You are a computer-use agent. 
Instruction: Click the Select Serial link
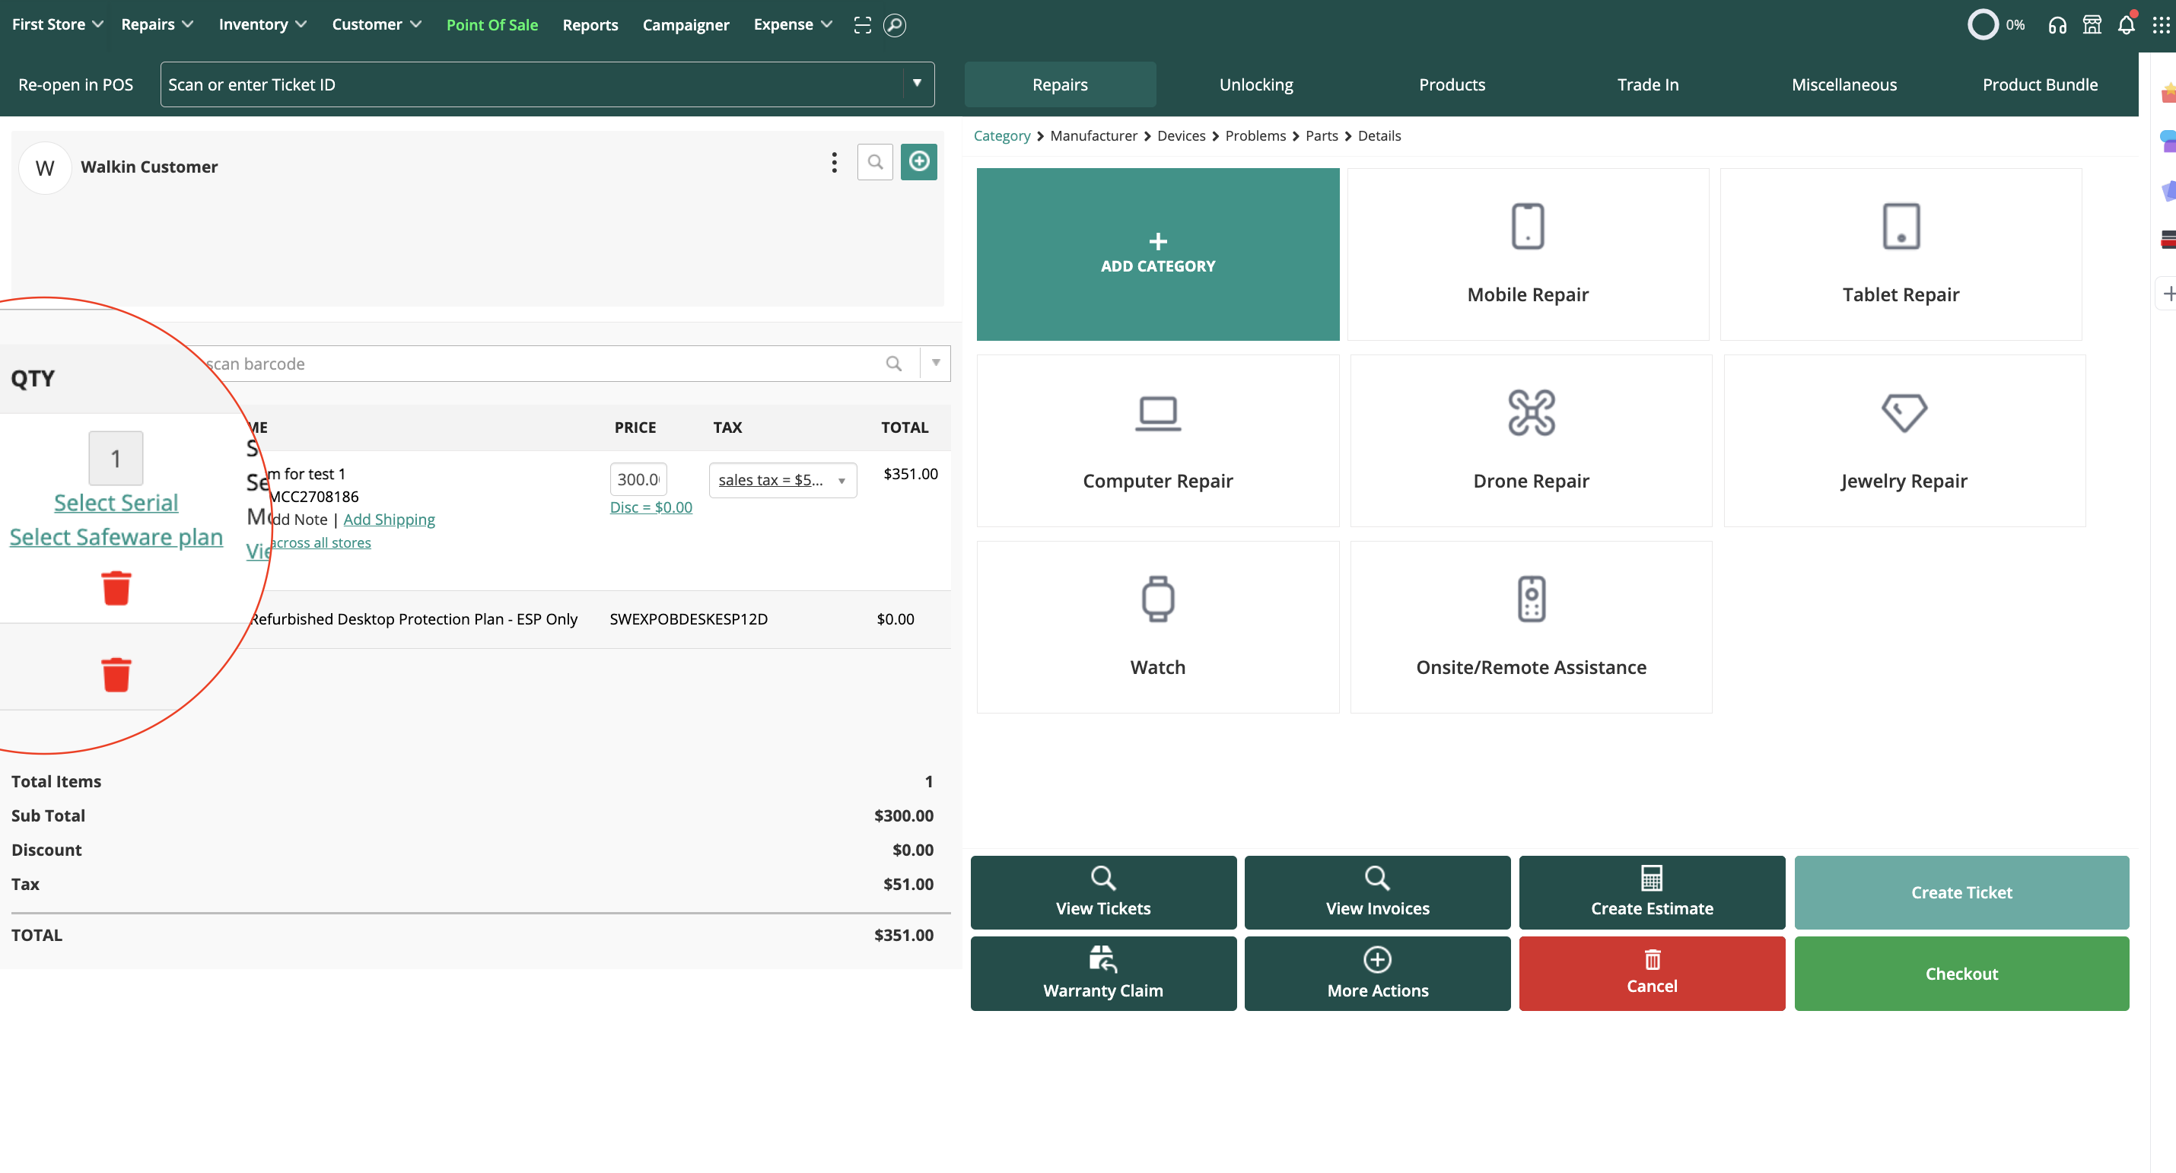(x=116, y=503)
